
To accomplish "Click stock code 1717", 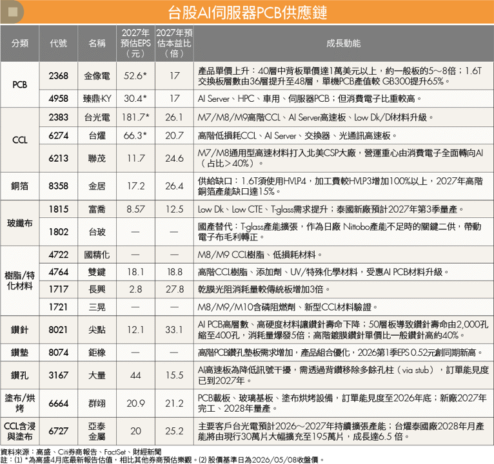I will pos(58,289).
